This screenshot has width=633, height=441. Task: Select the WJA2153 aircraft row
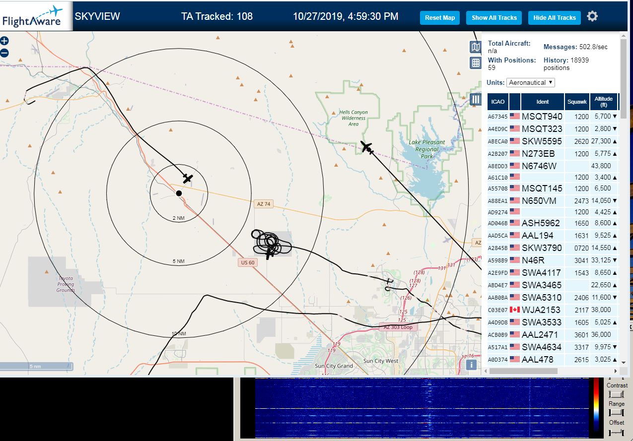pyautogui.click(x=553, y=310)
